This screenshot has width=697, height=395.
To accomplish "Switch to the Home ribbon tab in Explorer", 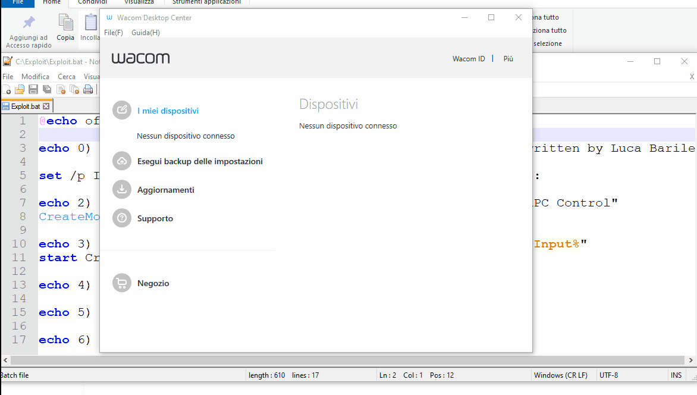I will point(52,2).
